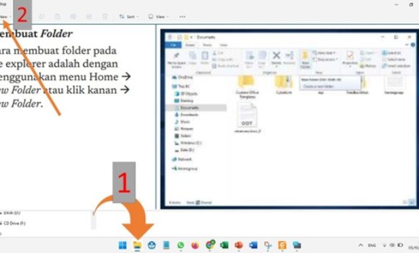The image size is (419, 253).
Task: Launch WhatsApp from the taskbar
Action: click(181, 245)
